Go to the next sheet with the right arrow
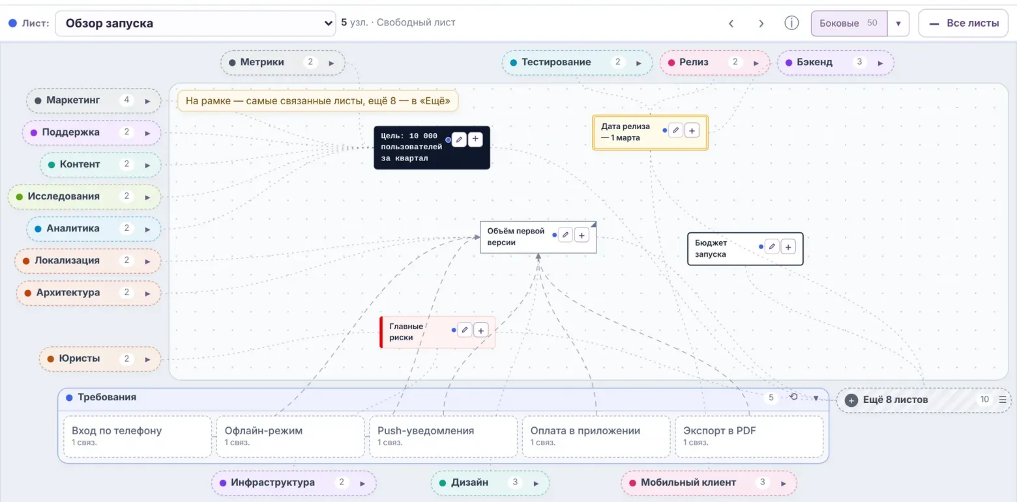Screen dimensions: 1017x502 click(x=761, y=23)
